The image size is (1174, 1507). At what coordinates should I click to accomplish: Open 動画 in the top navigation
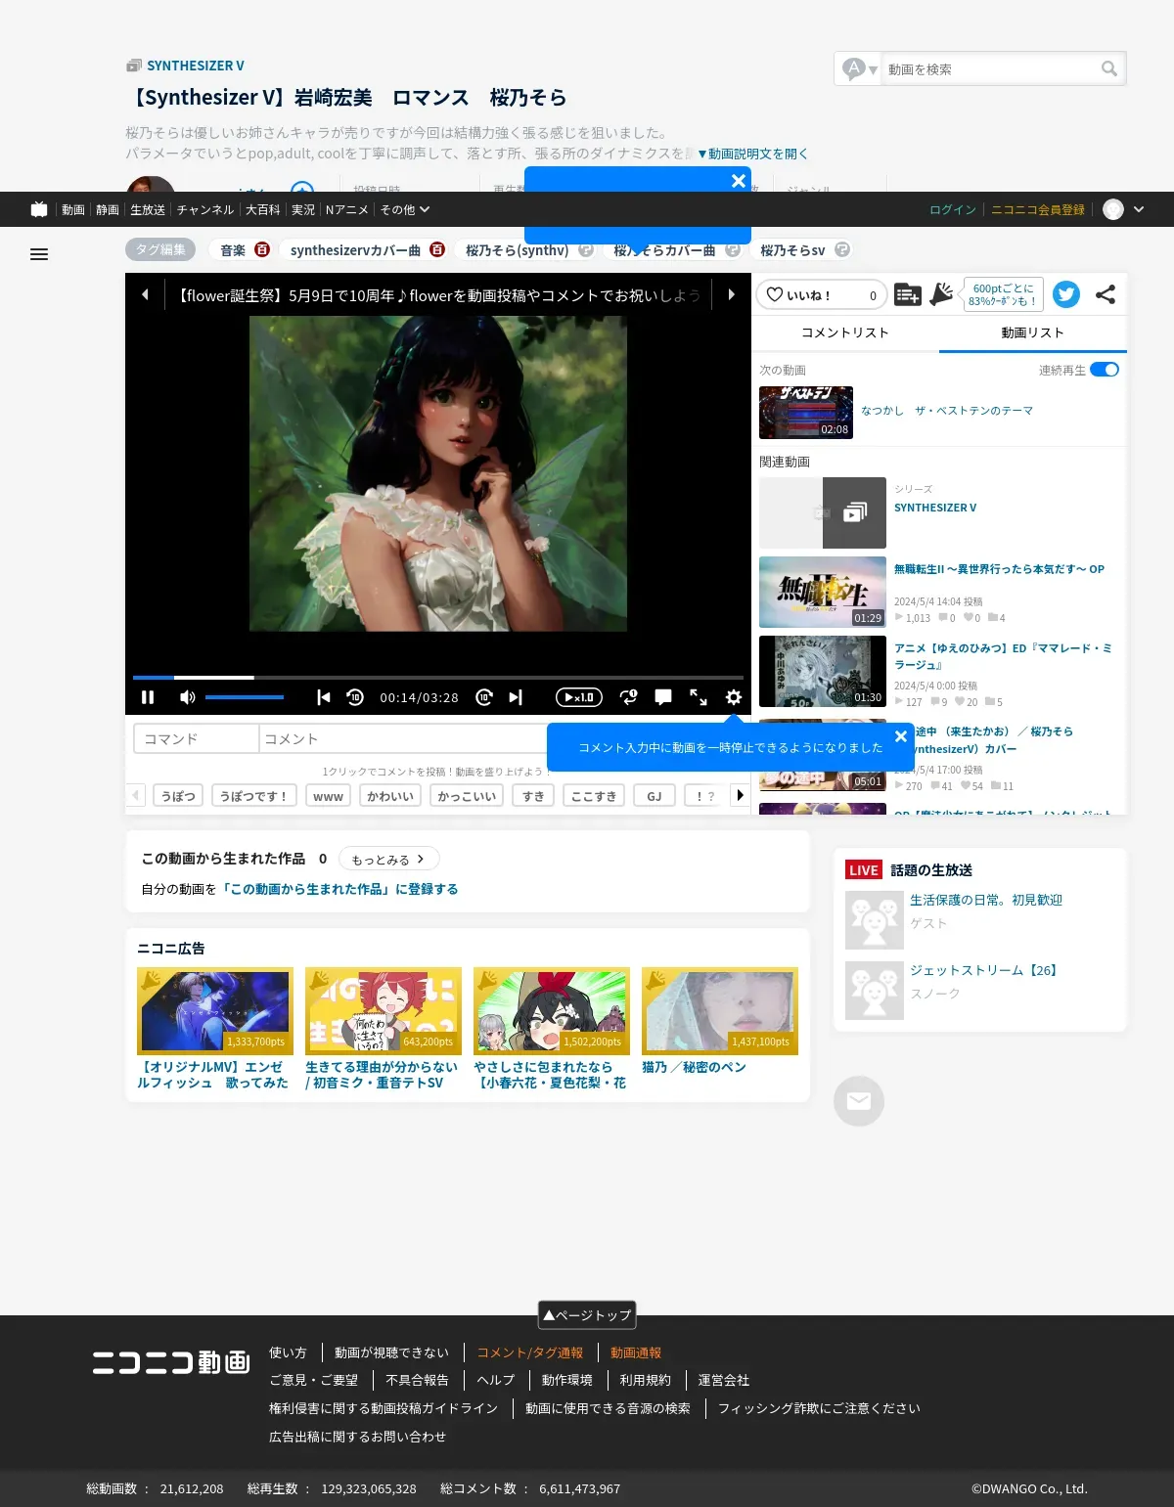click(x=73, y=209)
